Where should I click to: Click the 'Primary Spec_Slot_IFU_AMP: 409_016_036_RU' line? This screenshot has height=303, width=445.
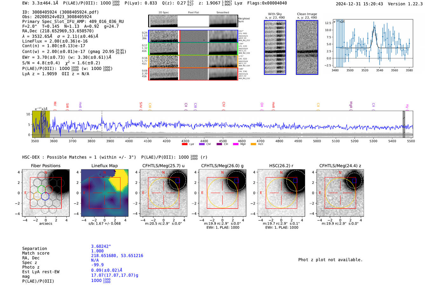pyautogui.click(x=73, y=22)
